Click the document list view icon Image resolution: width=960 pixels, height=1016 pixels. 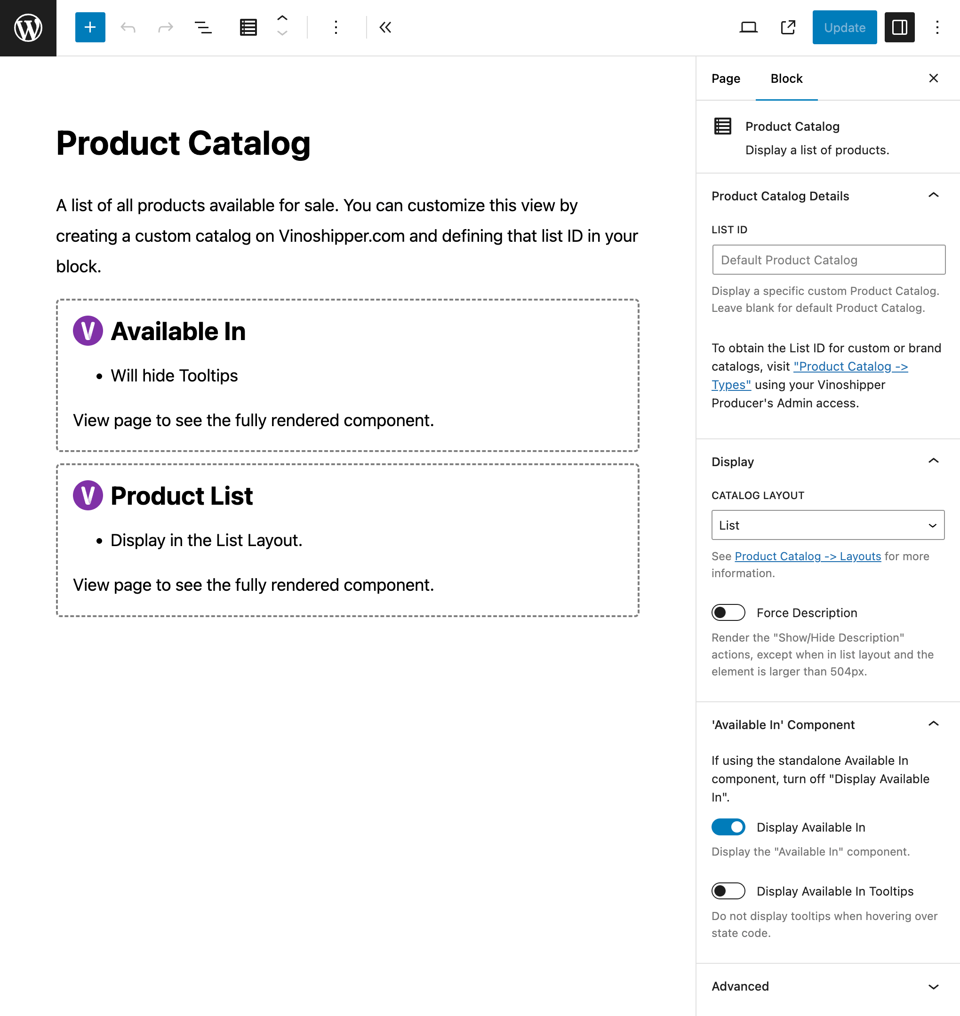248,27
